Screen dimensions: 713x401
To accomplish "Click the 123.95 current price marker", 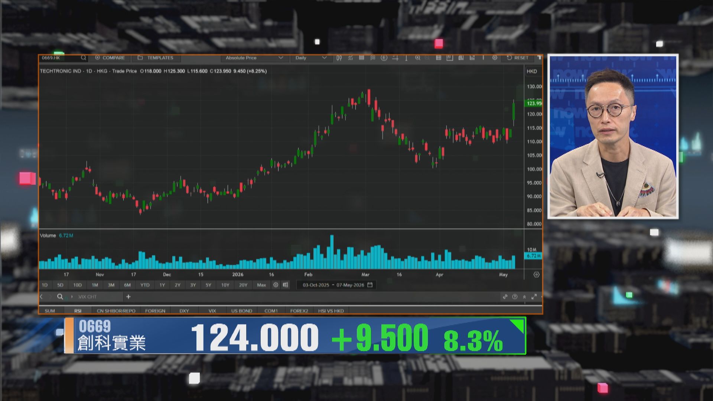I will click(x=534, y=103).
